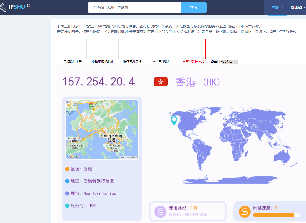The height and width of the screenshot is (223, 306).
Task: Click the purple dot beside 城市
Action: [x=67, y=193]
